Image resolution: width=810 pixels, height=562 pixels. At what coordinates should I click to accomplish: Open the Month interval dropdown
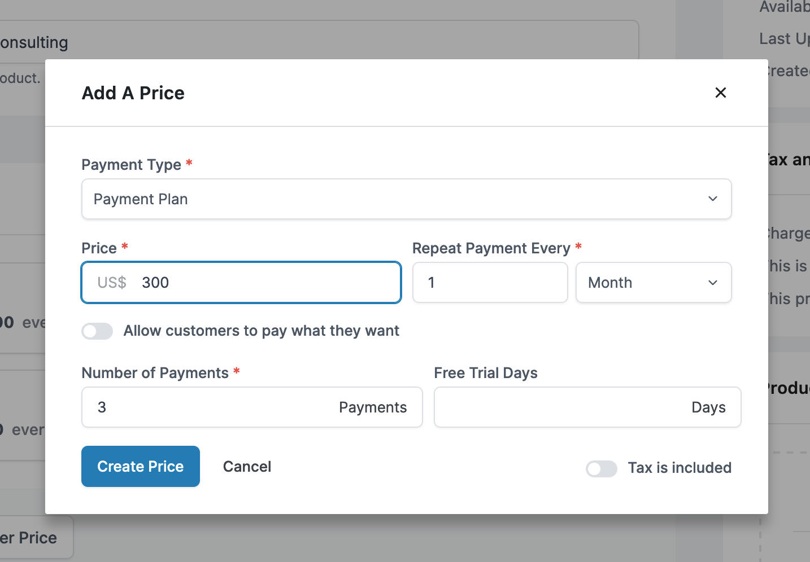point(654,283)
